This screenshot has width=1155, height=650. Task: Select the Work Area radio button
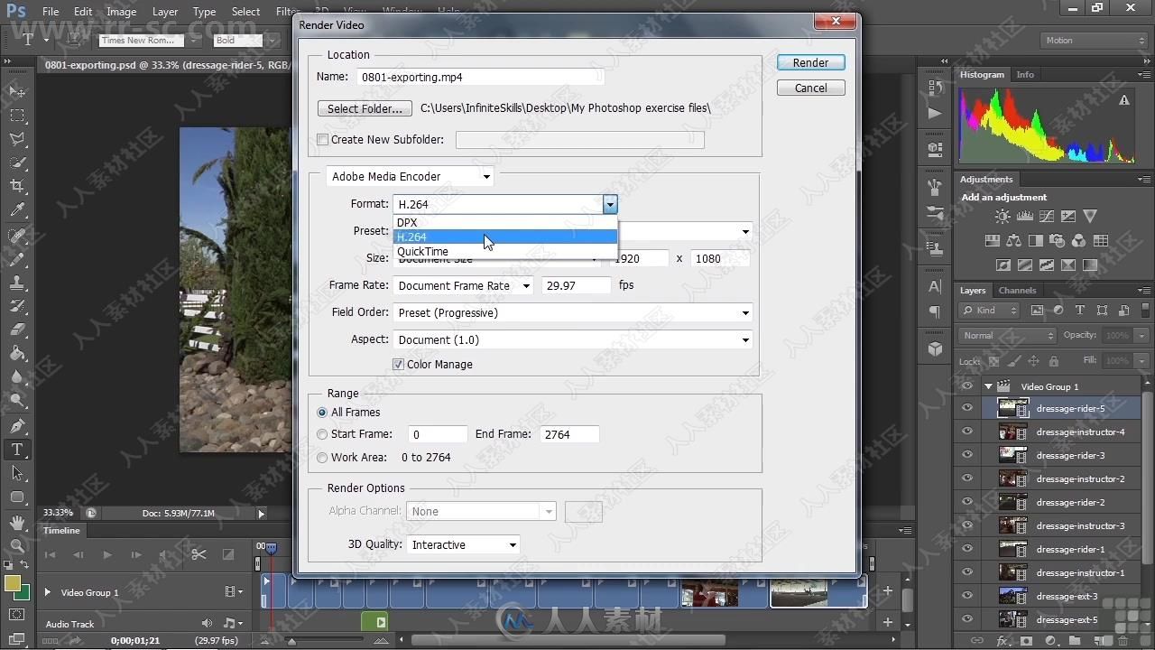[x=322, y=458]
